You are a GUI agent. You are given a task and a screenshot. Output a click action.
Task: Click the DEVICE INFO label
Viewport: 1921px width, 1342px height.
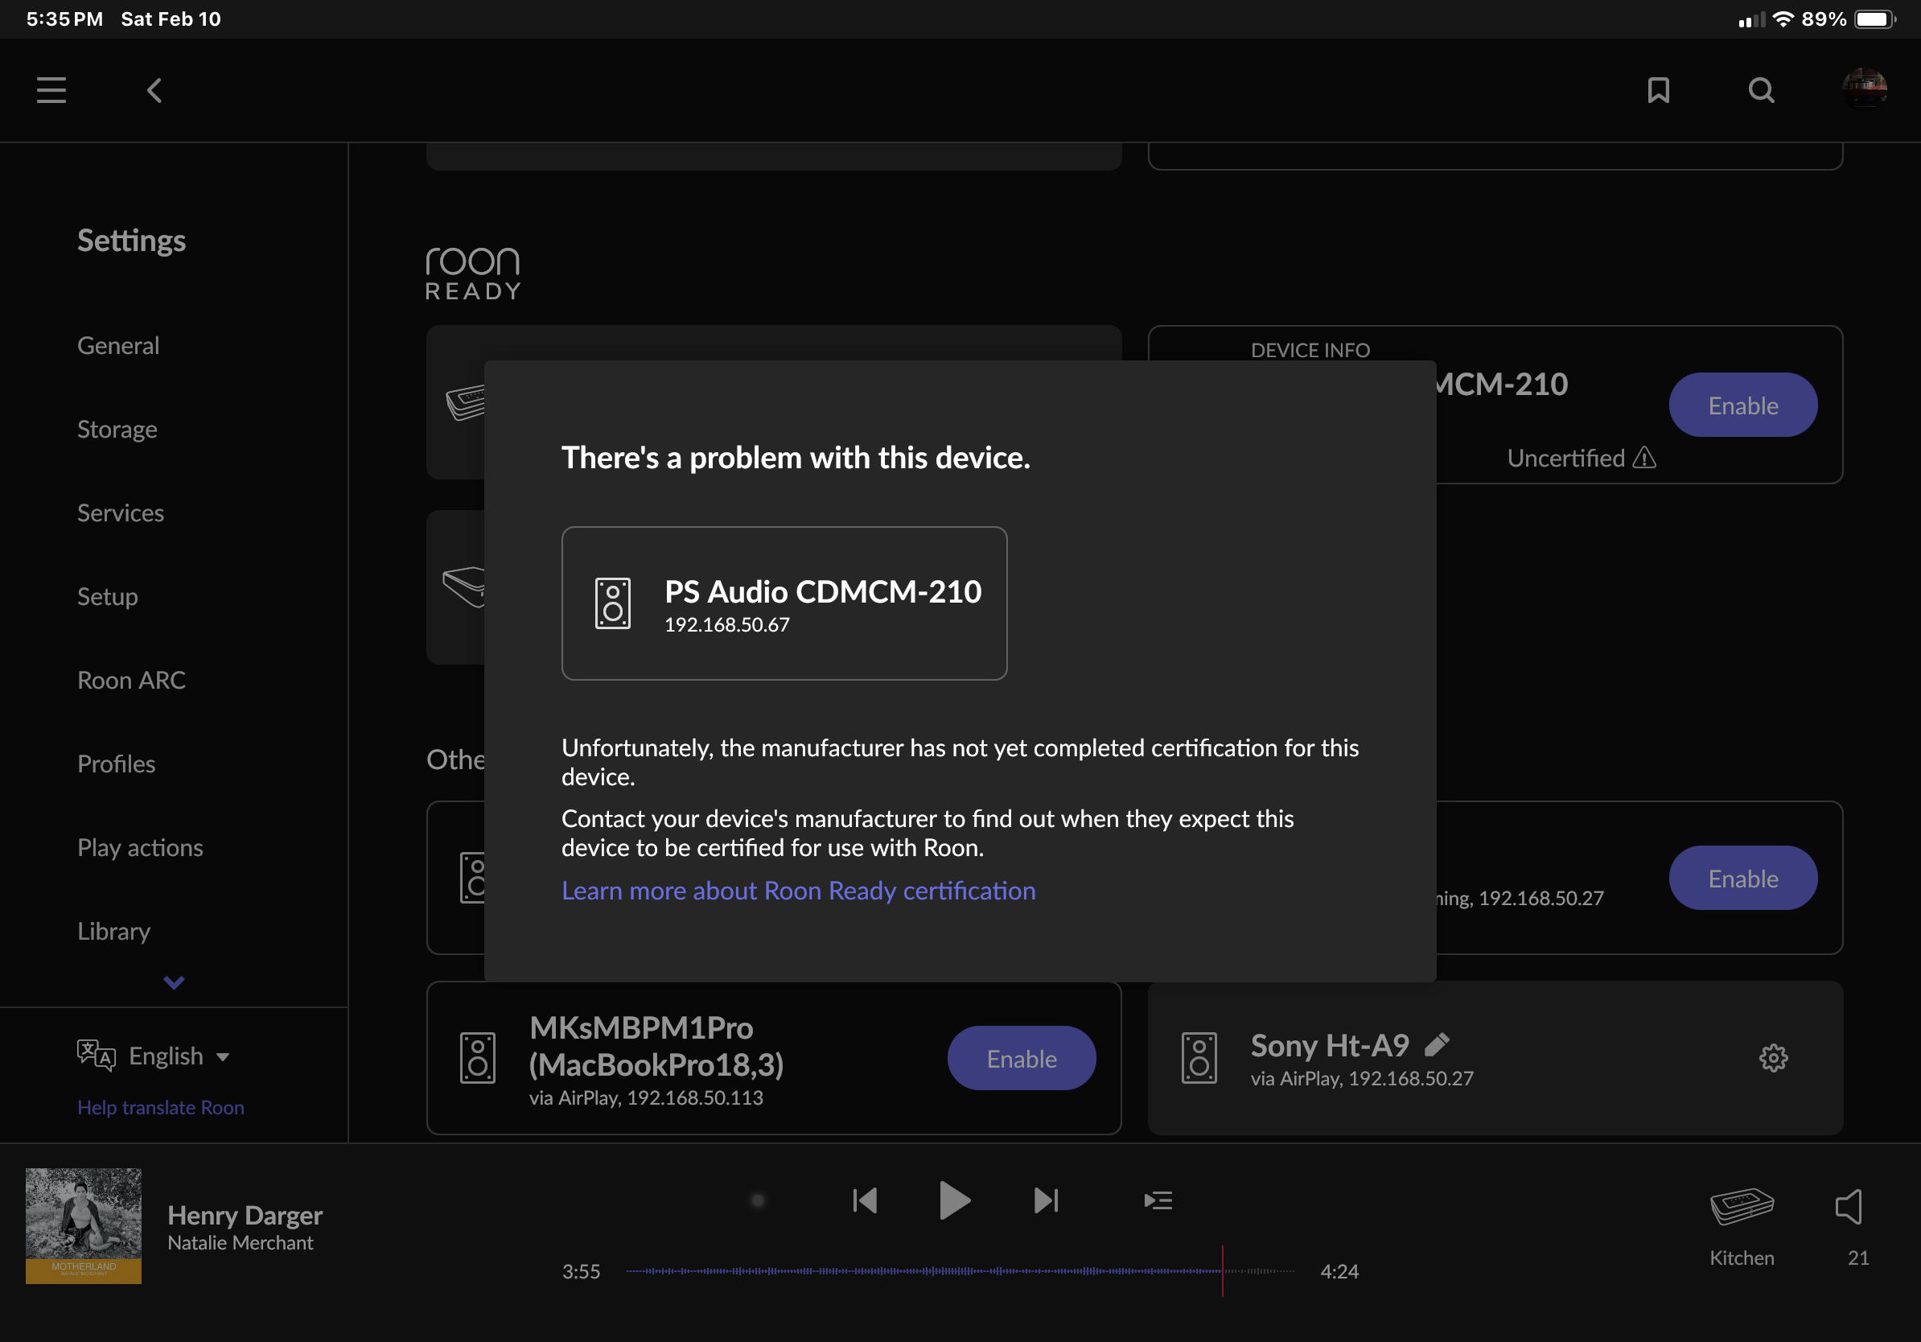(1310, 350)
